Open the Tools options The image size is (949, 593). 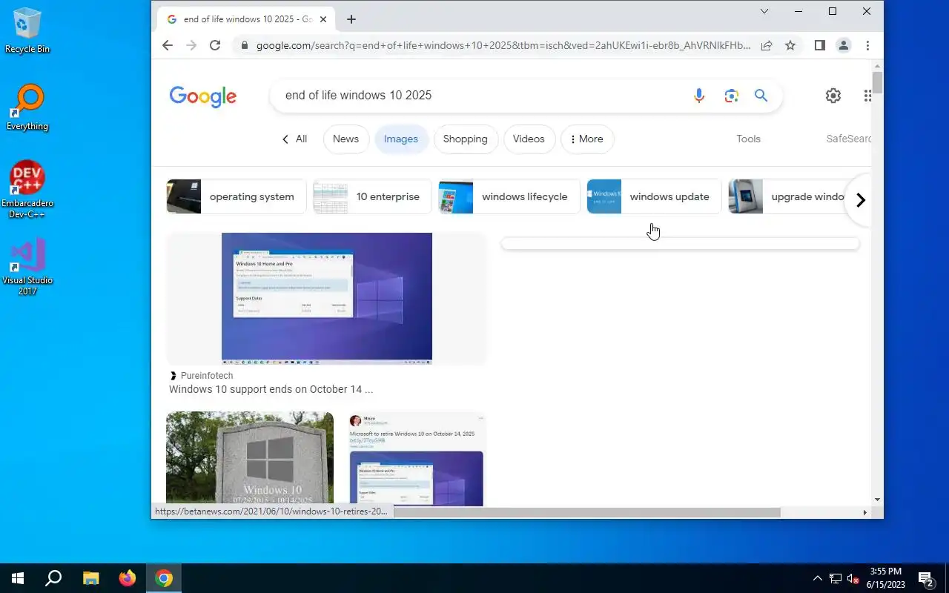point(748,139)
